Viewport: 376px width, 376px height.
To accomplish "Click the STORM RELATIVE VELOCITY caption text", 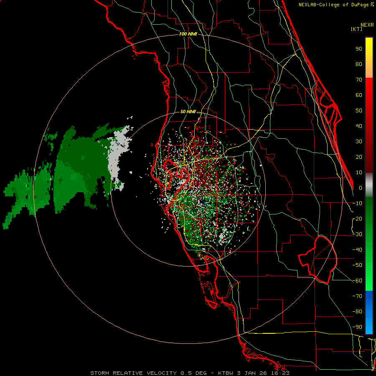I will click(x=134, y=373).
